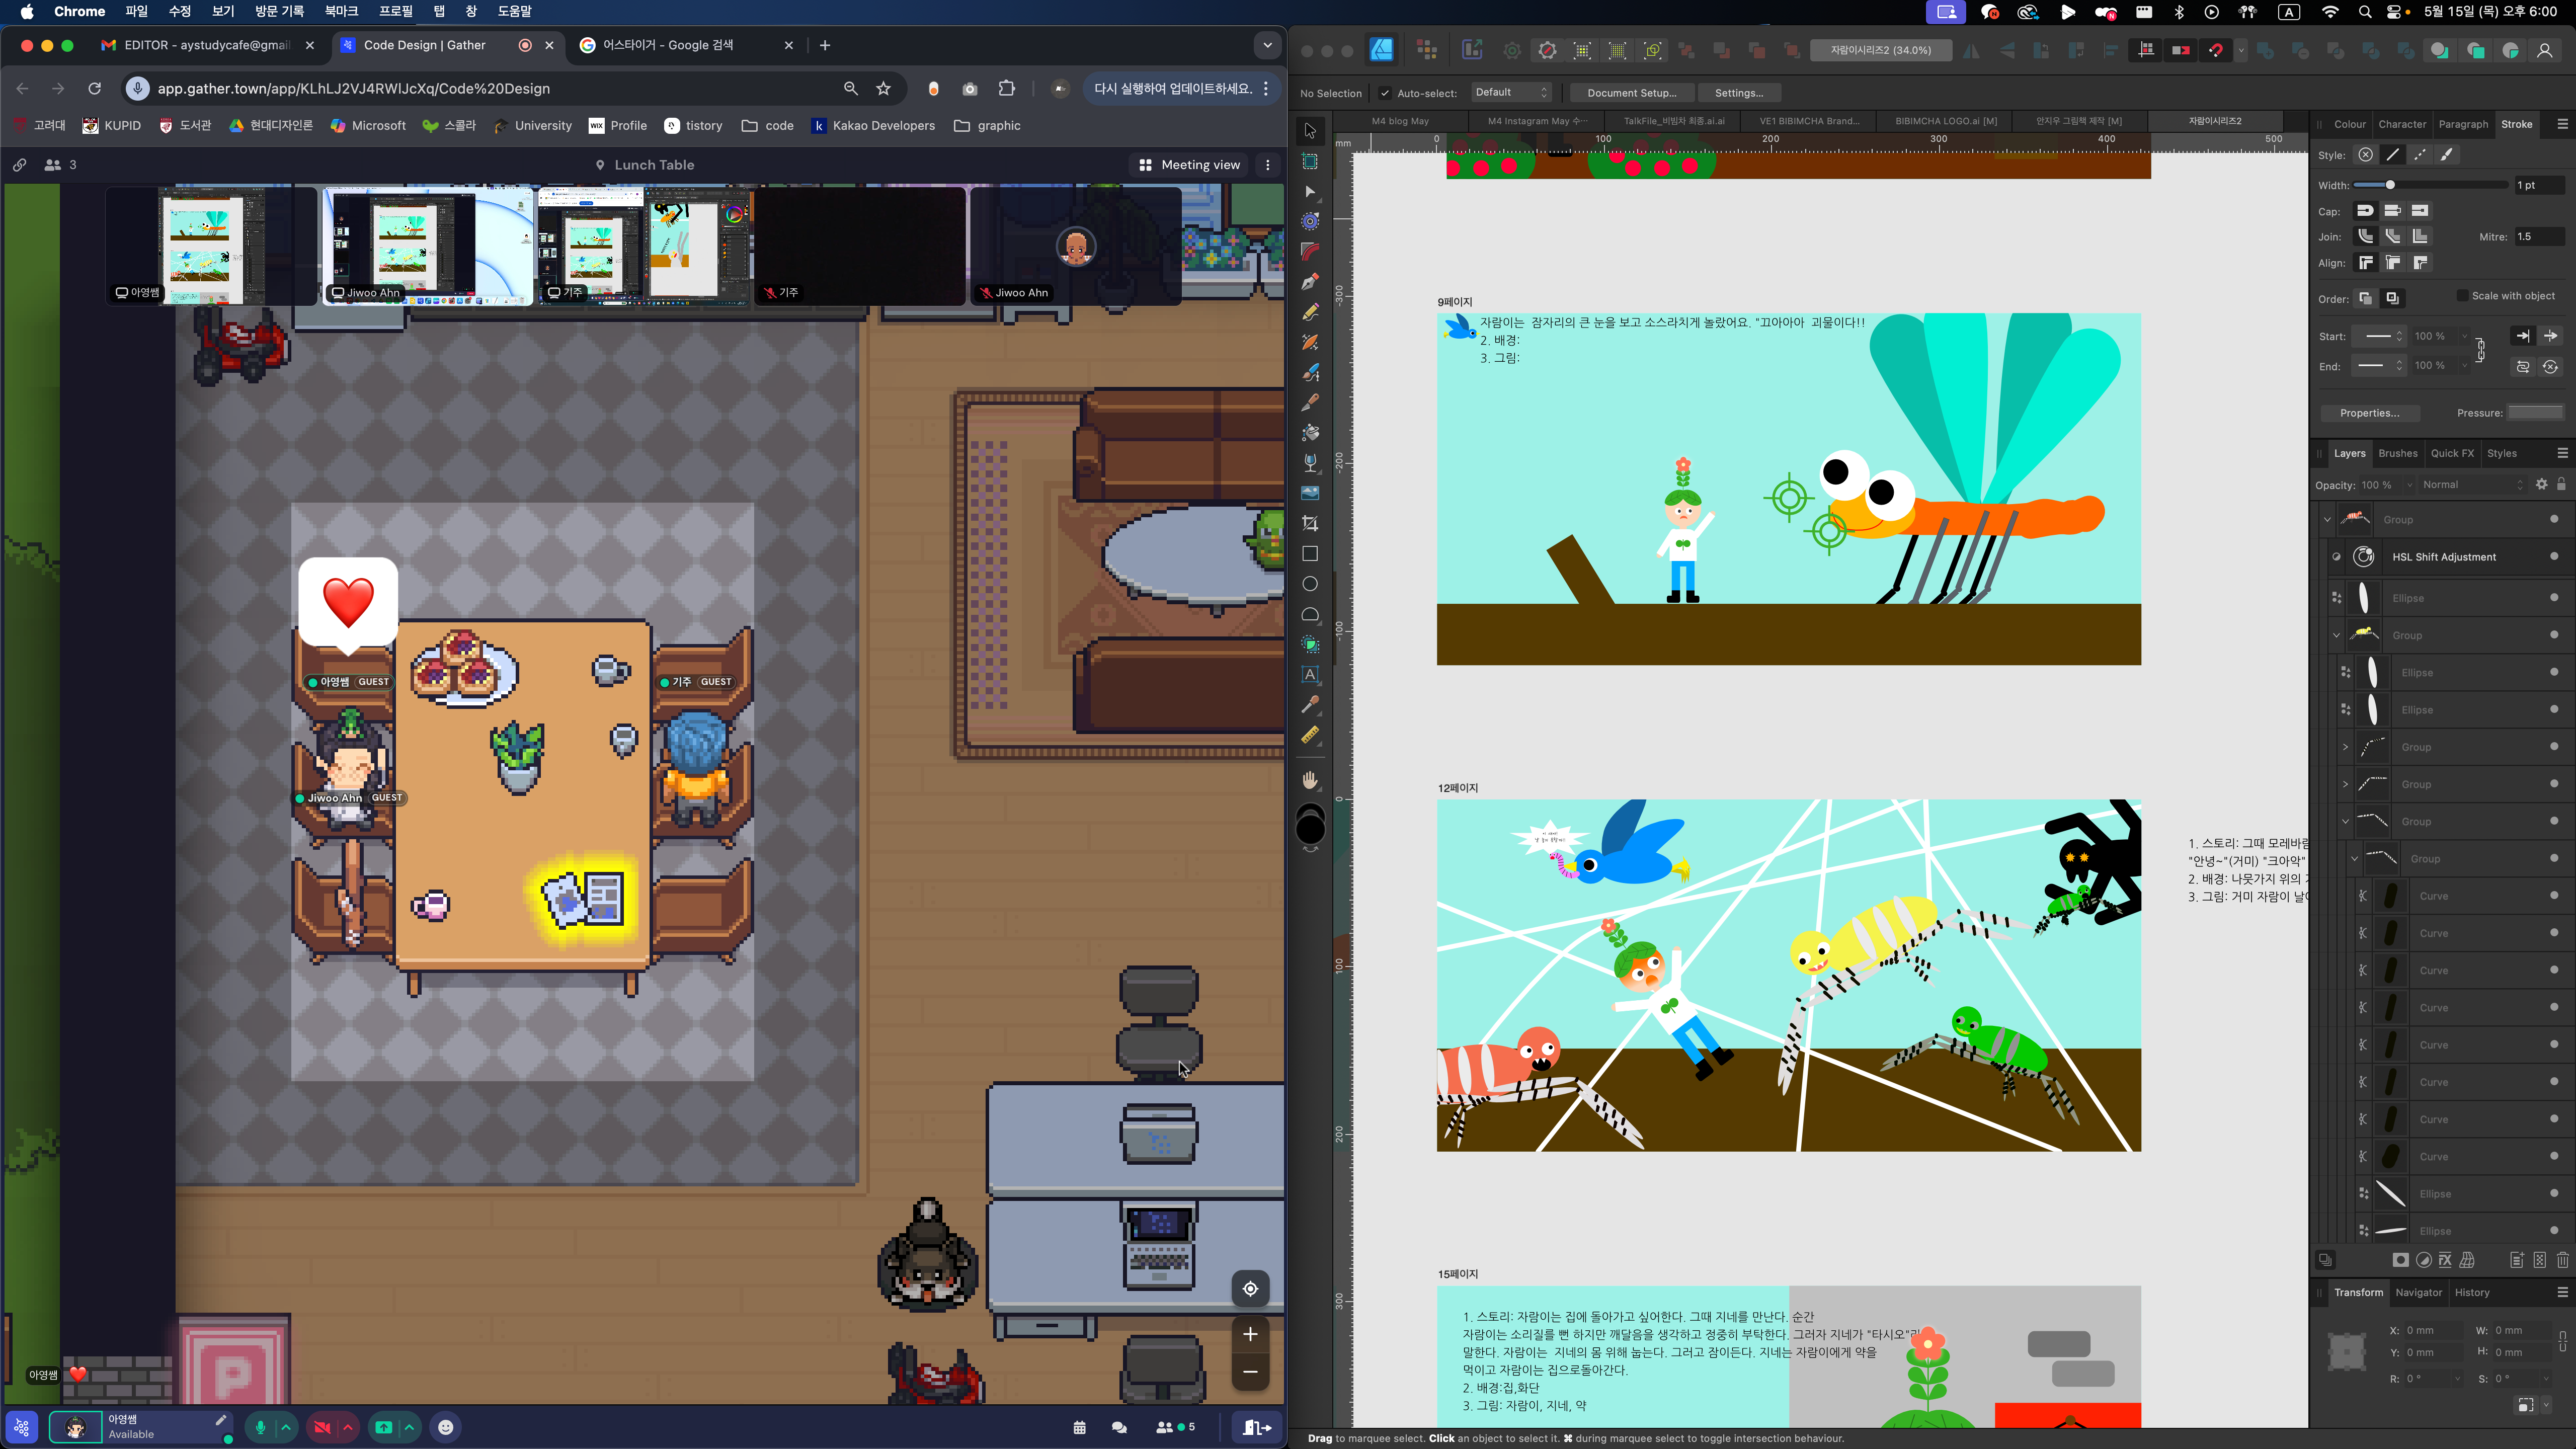Screen dimensions: 2576x1449
Task: Open the Navigator panel tab
Action: tap(2418, 1292)
